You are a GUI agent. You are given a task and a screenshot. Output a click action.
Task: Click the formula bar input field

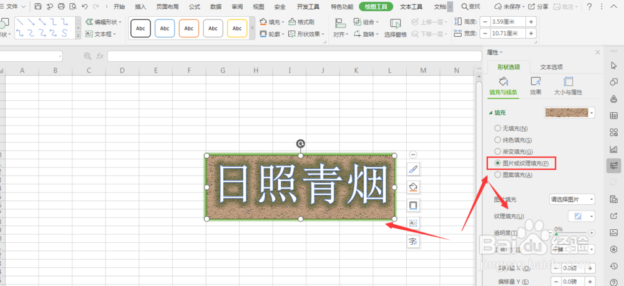click(294, 56)
